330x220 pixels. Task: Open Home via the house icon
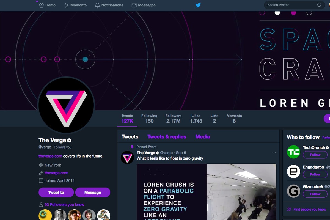point(42,5)
